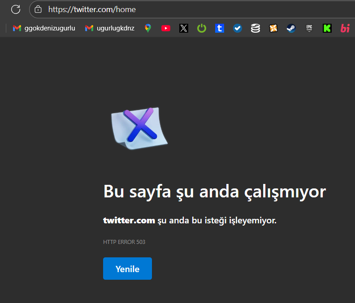
Task: Reload the page with the refresh icon
Action: (16, 9)
